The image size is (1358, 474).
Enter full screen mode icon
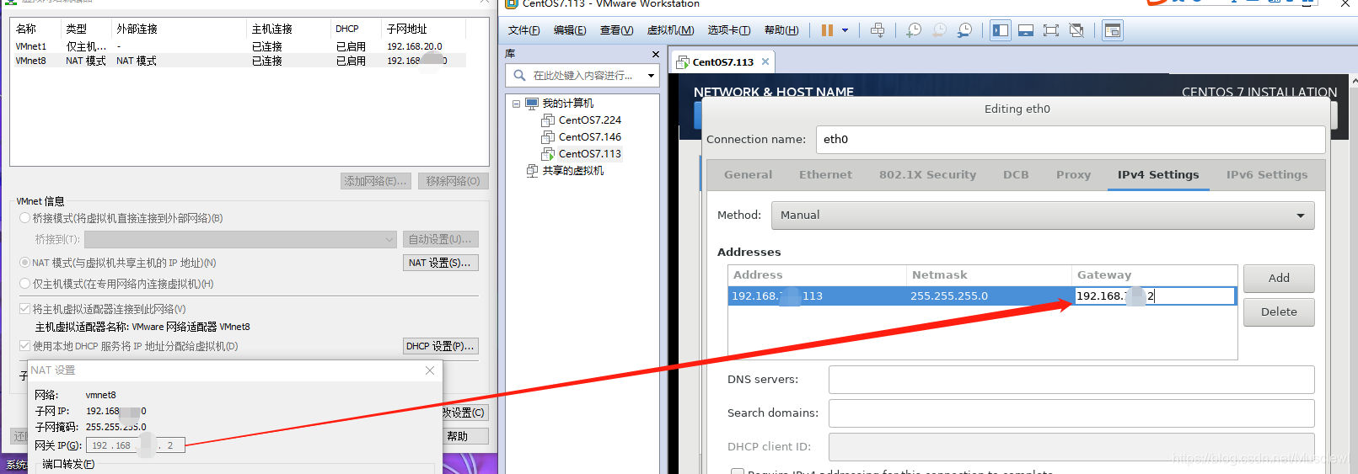[x=1051, y=30]
